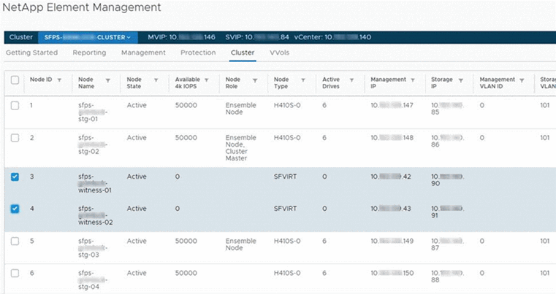Click the Node Type column filter
Screen dimensions: 556x294
tap(302, 80)
